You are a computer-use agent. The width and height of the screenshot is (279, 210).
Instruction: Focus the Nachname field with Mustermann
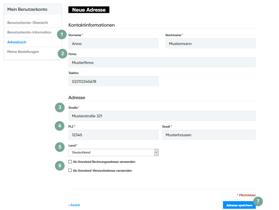pyautogui.click(x=210, y=43)
